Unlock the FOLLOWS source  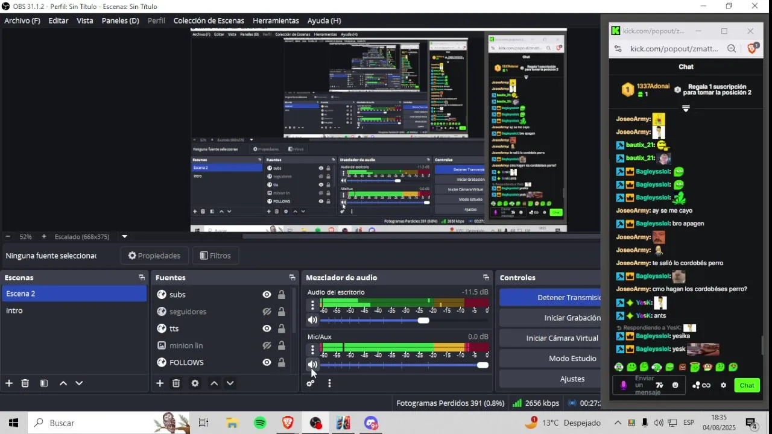pos(282,362)
